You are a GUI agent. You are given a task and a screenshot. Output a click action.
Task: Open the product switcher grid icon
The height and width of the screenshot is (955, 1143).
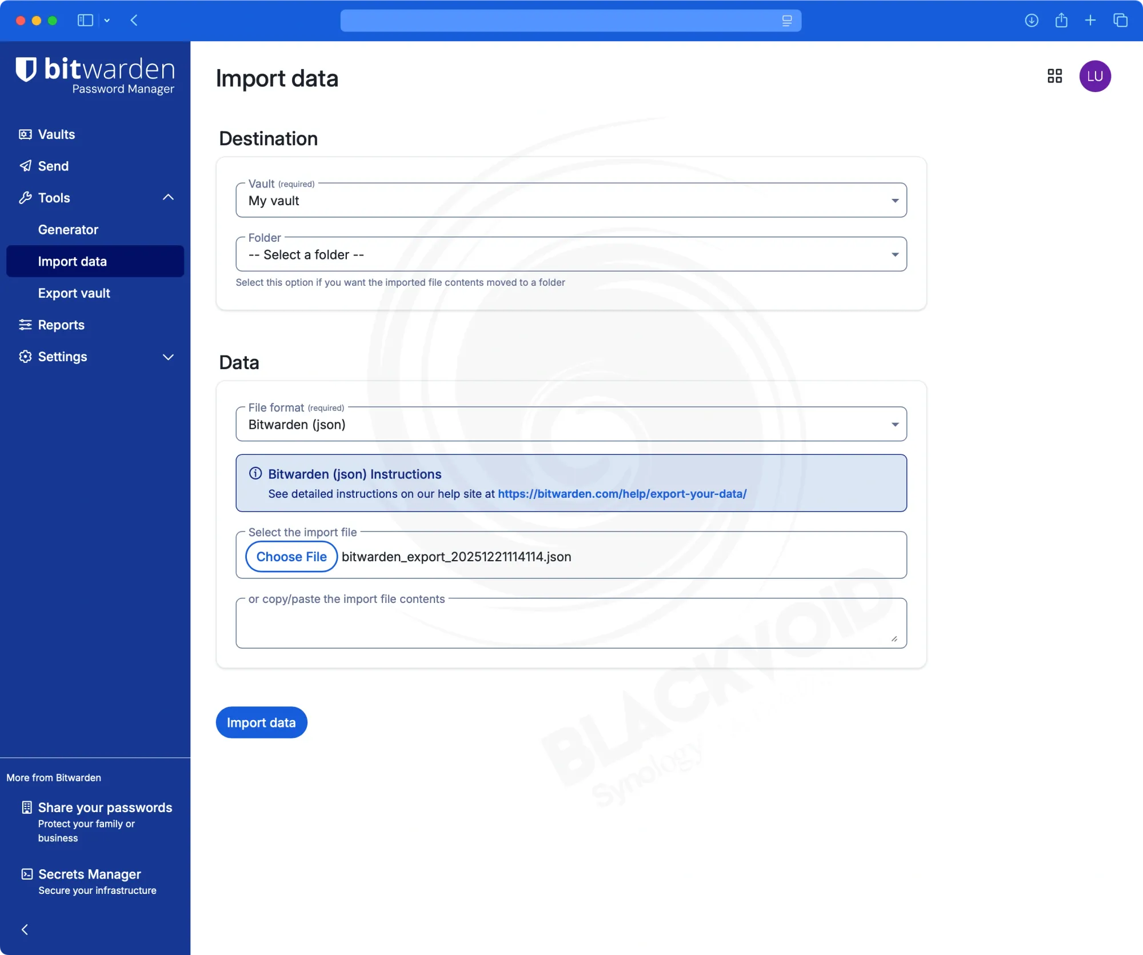pyautogui.click(x=1054, y=76)
